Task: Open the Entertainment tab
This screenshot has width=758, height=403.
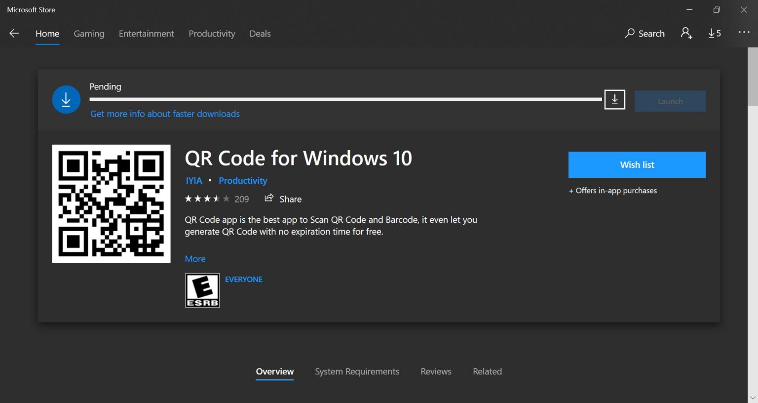Action: (146, 34)
